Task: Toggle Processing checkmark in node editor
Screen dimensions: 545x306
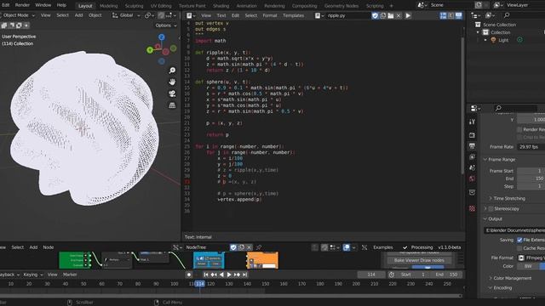Action: (x=405, y=247)
